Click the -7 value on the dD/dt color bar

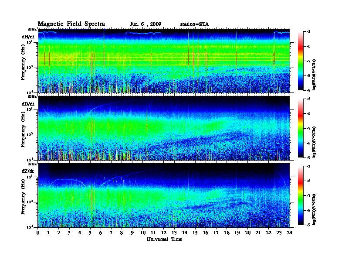308,128
